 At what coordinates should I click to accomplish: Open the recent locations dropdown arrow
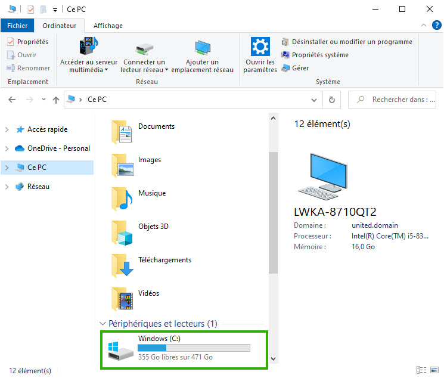pos(44,99)
